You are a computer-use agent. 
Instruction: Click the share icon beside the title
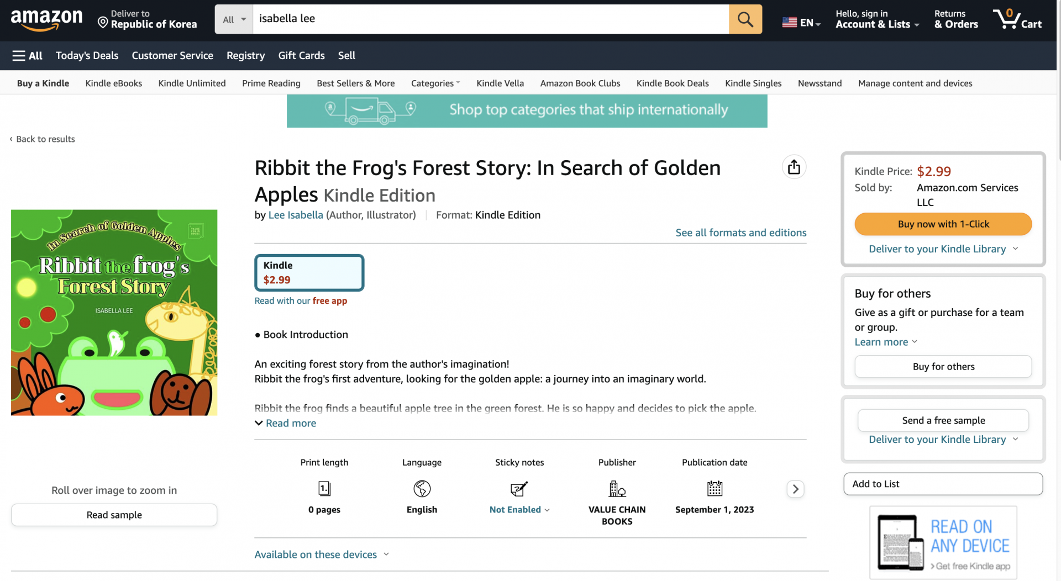(x=794, y=167)
